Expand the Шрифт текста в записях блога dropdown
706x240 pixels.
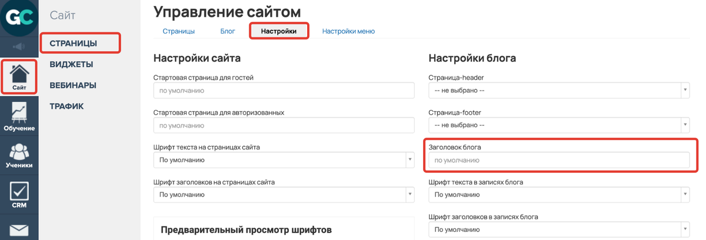pos(559,195)
